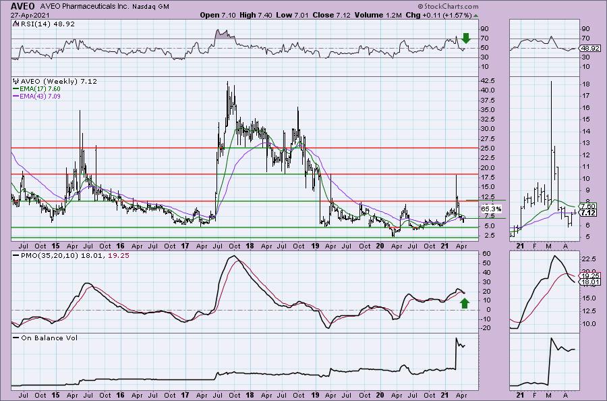This screenshot has width=607, height=401.
Task: Open the StockCharts.com copyright link
Action: (x=448, y=6)
